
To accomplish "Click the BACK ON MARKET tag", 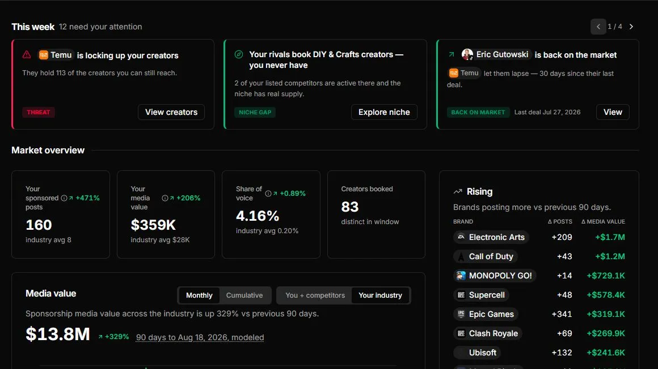I will tap(478, 112).
